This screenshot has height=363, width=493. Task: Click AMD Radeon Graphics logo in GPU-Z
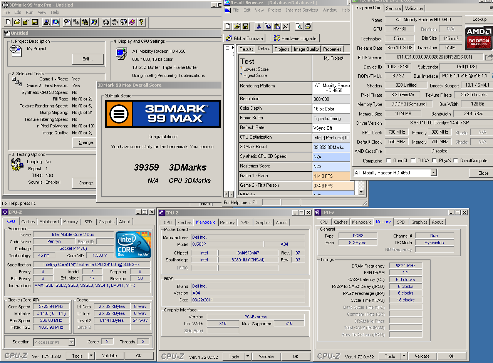tap(479, 38)
